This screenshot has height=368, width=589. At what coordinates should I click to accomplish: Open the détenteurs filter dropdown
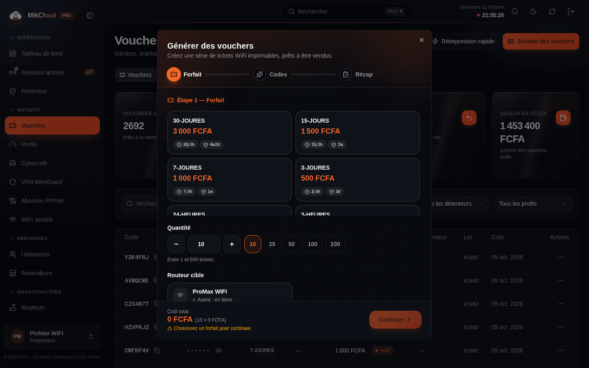pyautogui.click(x=460, y=204)
